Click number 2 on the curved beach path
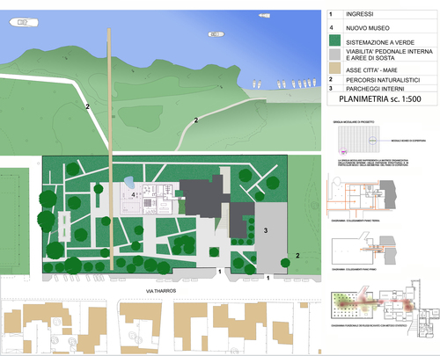 coord(196,120)
